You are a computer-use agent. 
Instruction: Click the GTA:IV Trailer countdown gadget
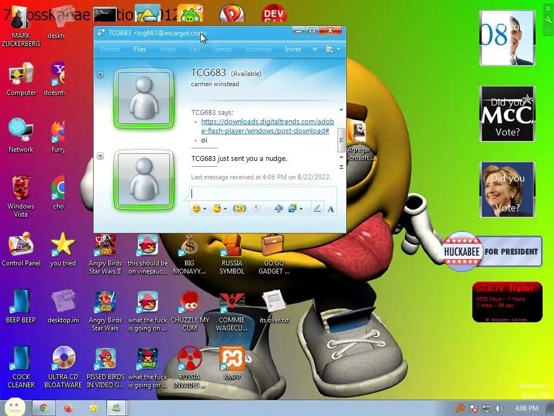pos(507,302)
